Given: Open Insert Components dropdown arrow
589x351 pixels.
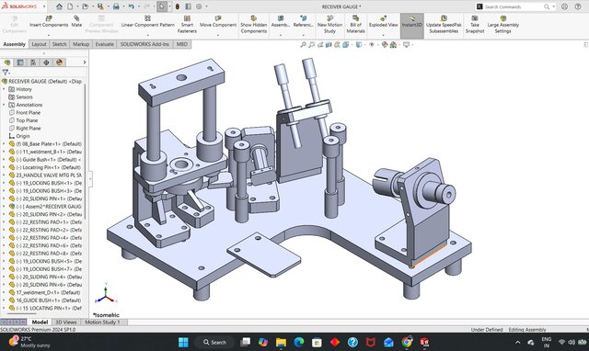Looking at the screenshot, I should [x=49, y=35].
